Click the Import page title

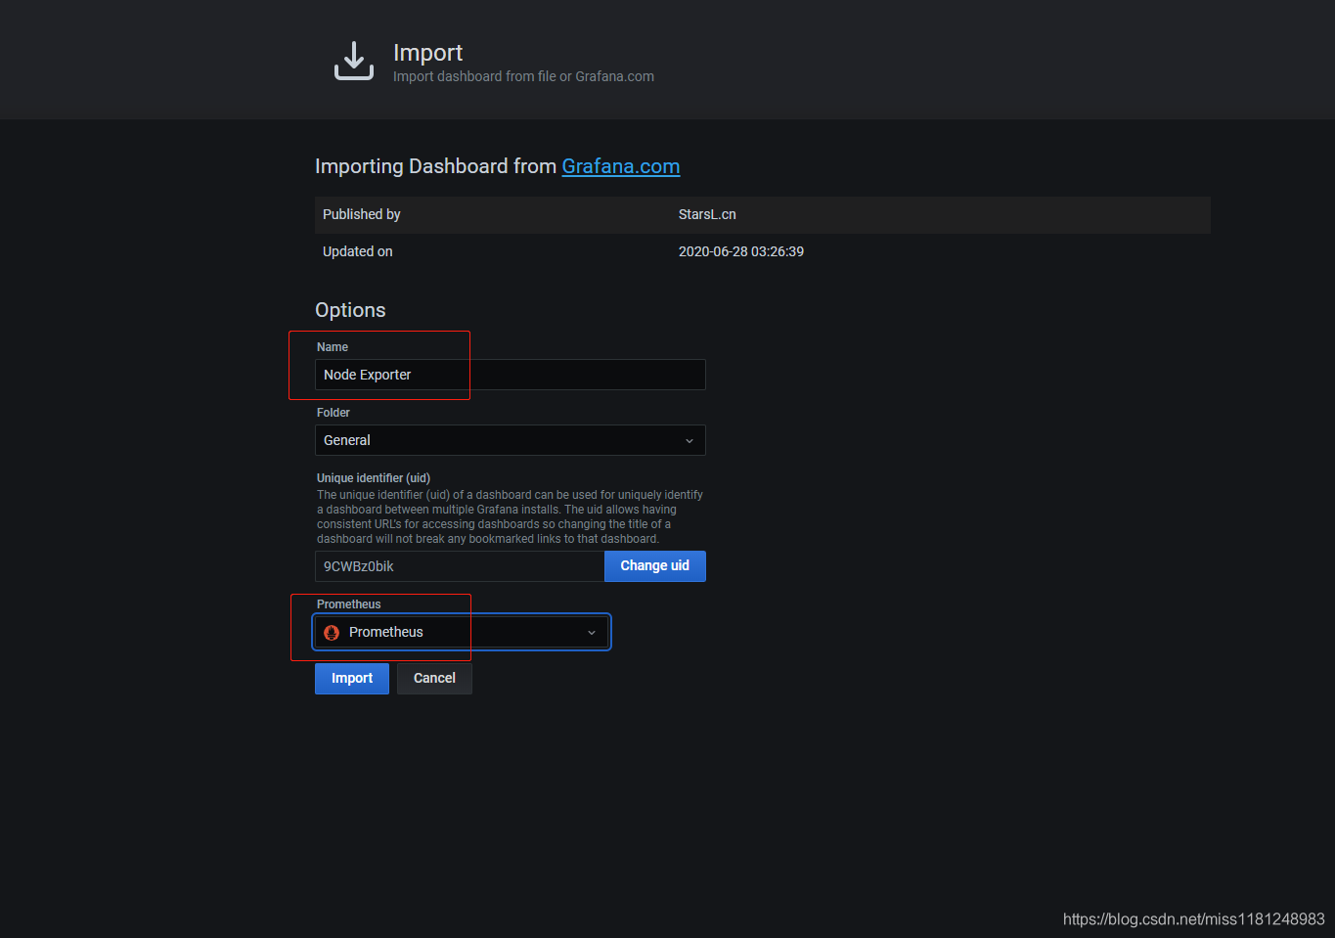(x=427, y=53)
